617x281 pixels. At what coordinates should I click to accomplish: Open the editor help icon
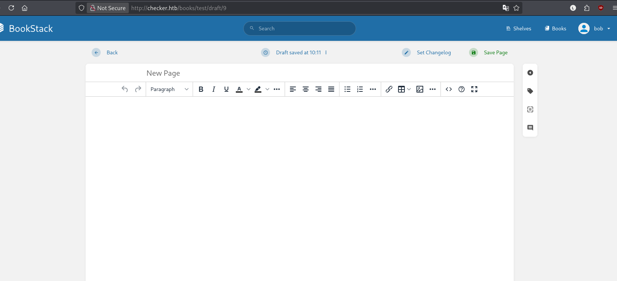[x=462, y=89]
